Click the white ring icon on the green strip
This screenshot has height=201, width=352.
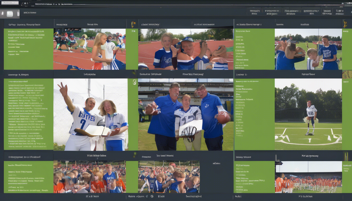(134, 82)
